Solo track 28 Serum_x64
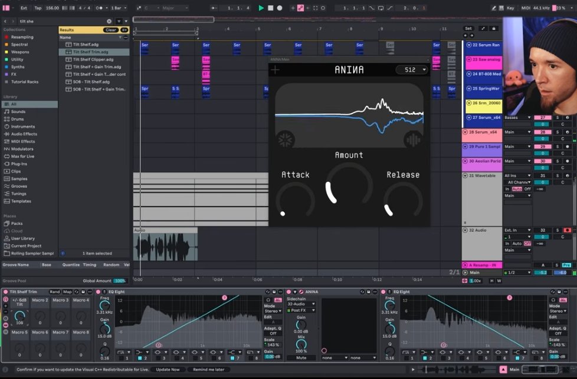Image resolution: width=577 pixels, height=379 pixels. tap(557, 132)
